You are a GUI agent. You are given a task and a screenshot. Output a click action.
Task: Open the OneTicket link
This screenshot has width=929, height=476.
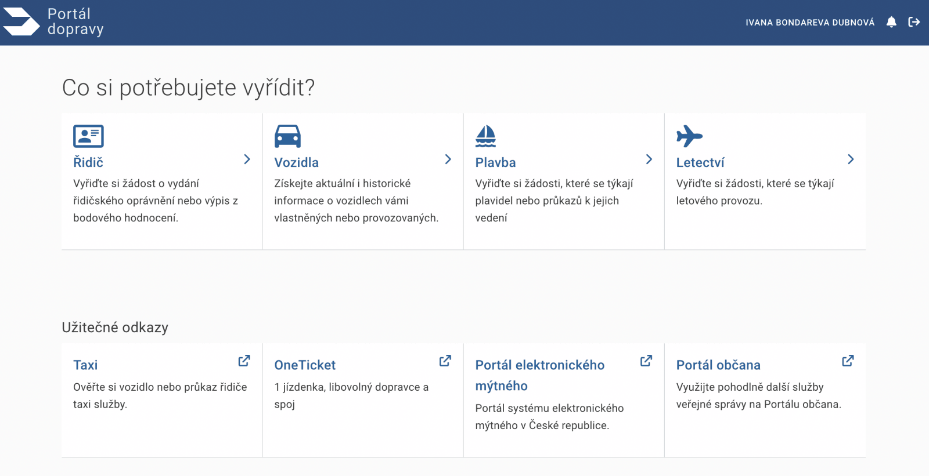(x=305, y=365)
